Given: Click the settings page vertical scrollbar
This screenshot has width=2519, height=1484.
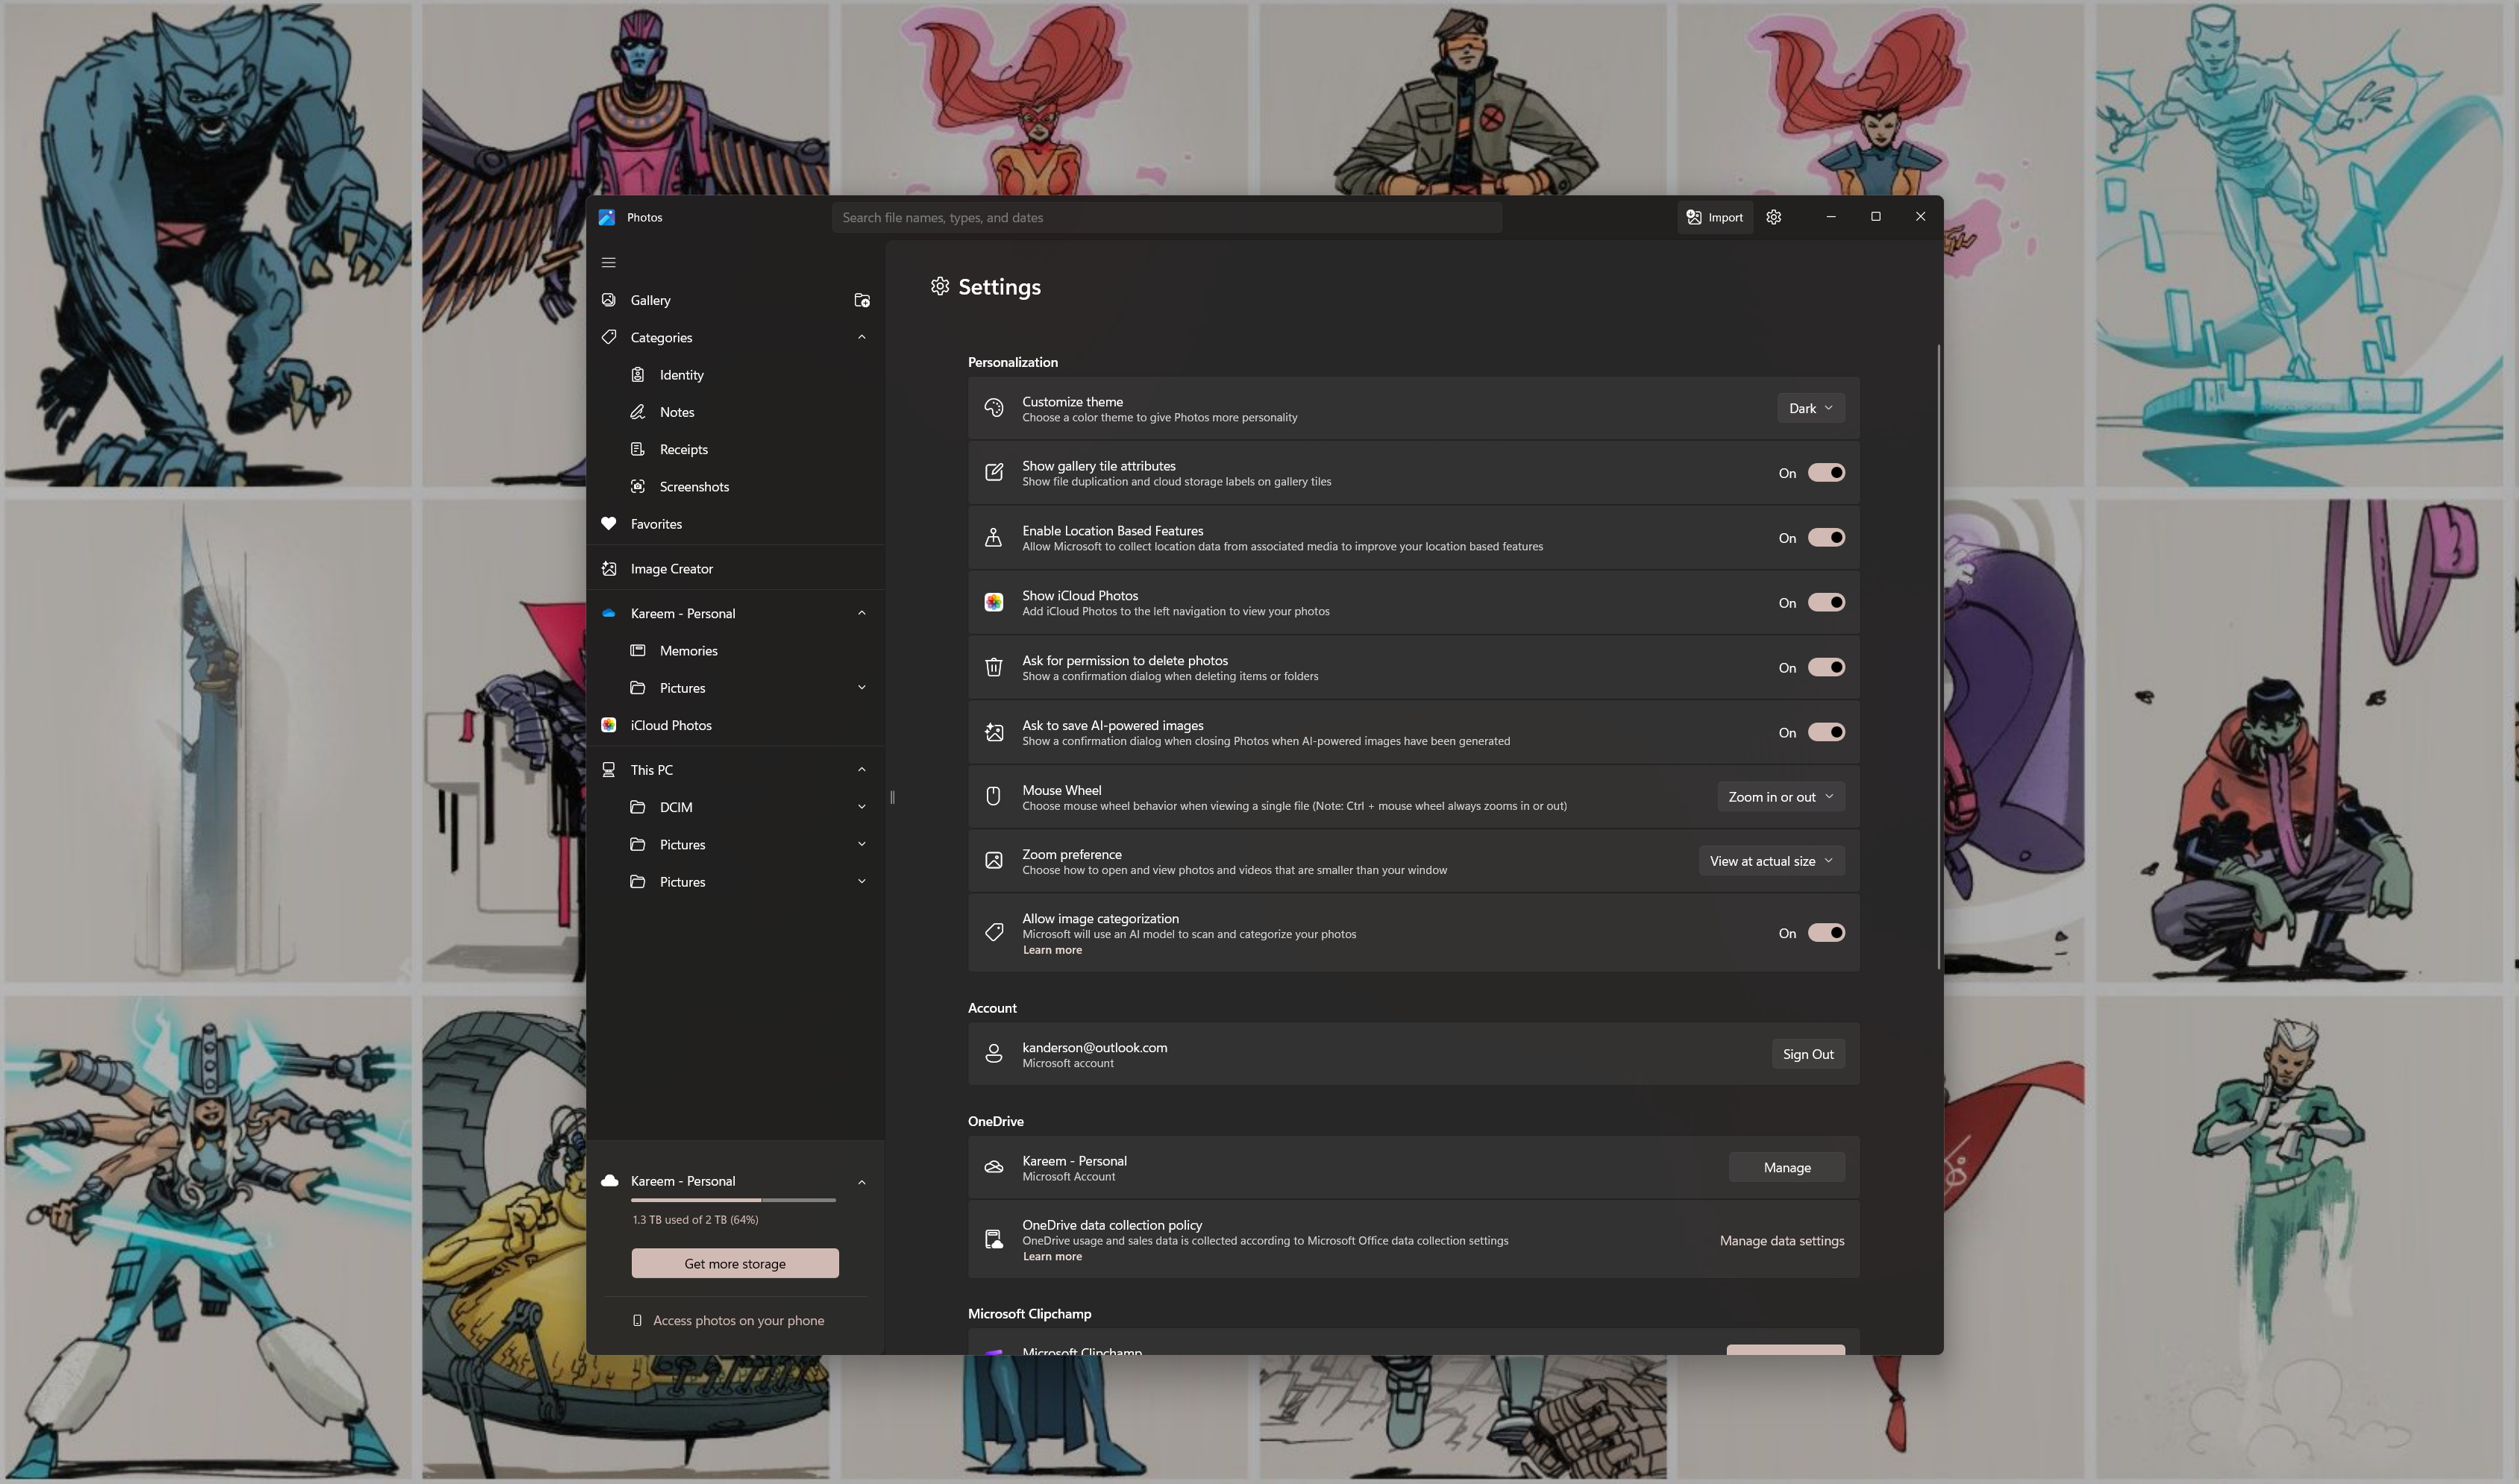Looking at the screenshot, I should coord(1938,657).
